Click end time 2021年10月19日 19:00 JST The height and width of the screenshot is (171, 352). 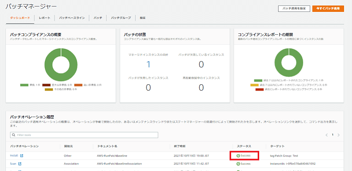[191, 156]
